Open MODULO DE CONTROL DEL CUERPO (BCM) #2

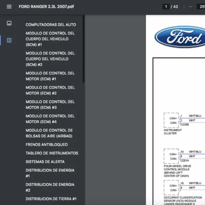[x=50, y=59]
